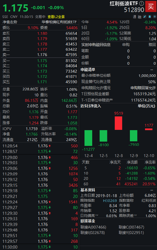Click the 溢折率 value -0.08%
This screenshot has width=157, height=250.
click(x=71, y=129)
